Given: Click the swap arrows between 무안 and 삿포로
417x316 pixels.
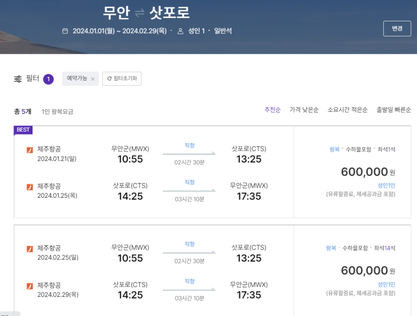Looking at the screenshot, I should point(140,13).
